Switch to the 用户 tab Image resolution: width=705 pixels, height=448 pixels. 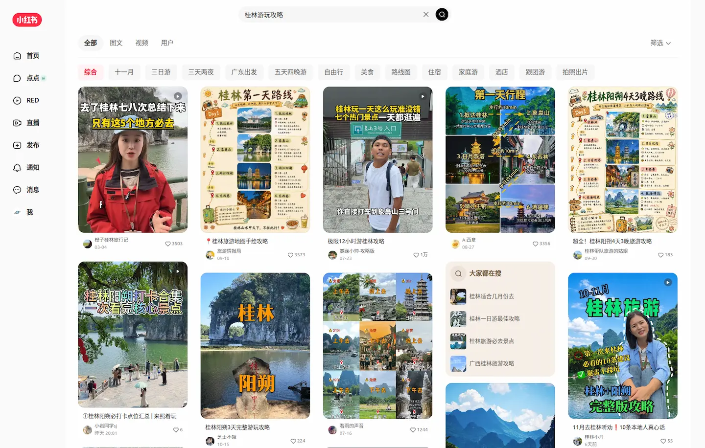pyautogui.click(x=167, y=43)
